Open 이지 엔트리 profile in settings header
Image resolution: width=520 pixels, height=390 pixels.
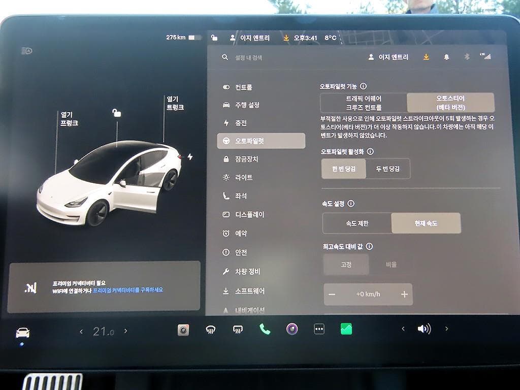click(388, 57)
